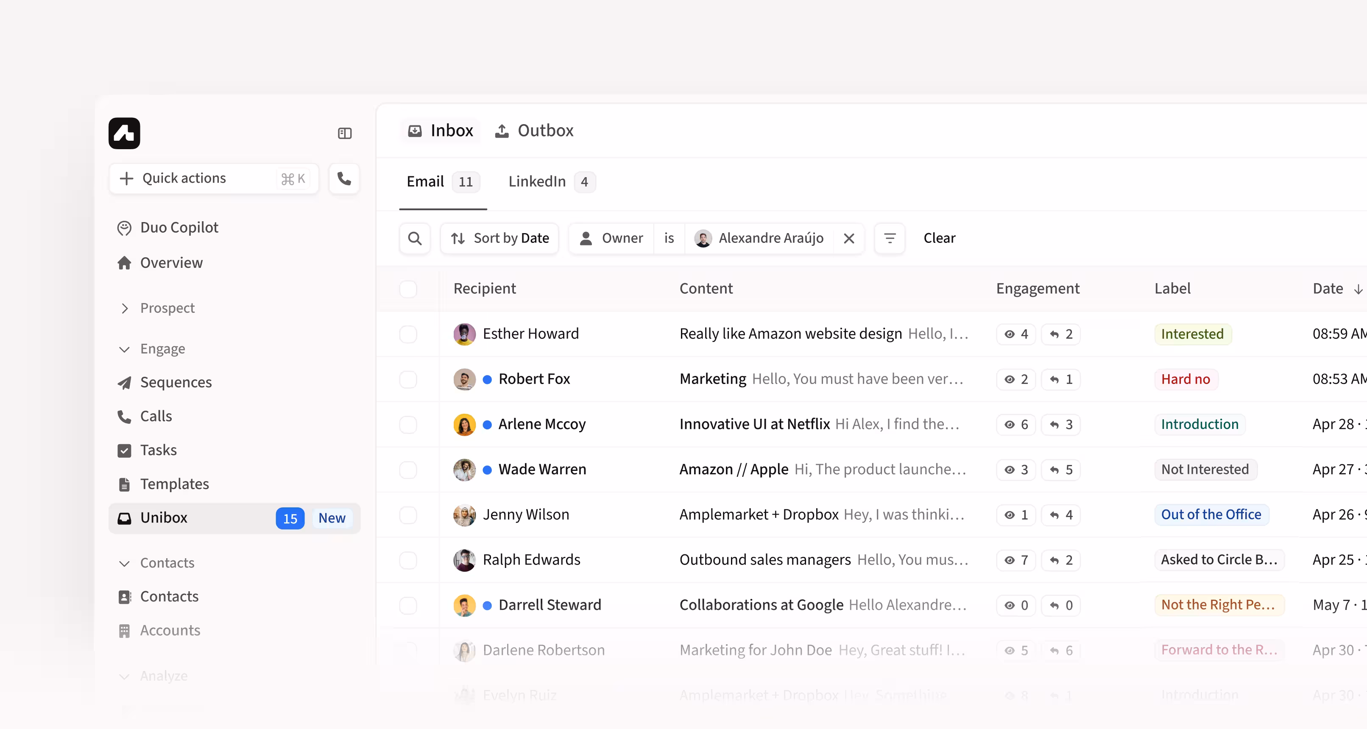Select the Email tab

pos(443,182)
